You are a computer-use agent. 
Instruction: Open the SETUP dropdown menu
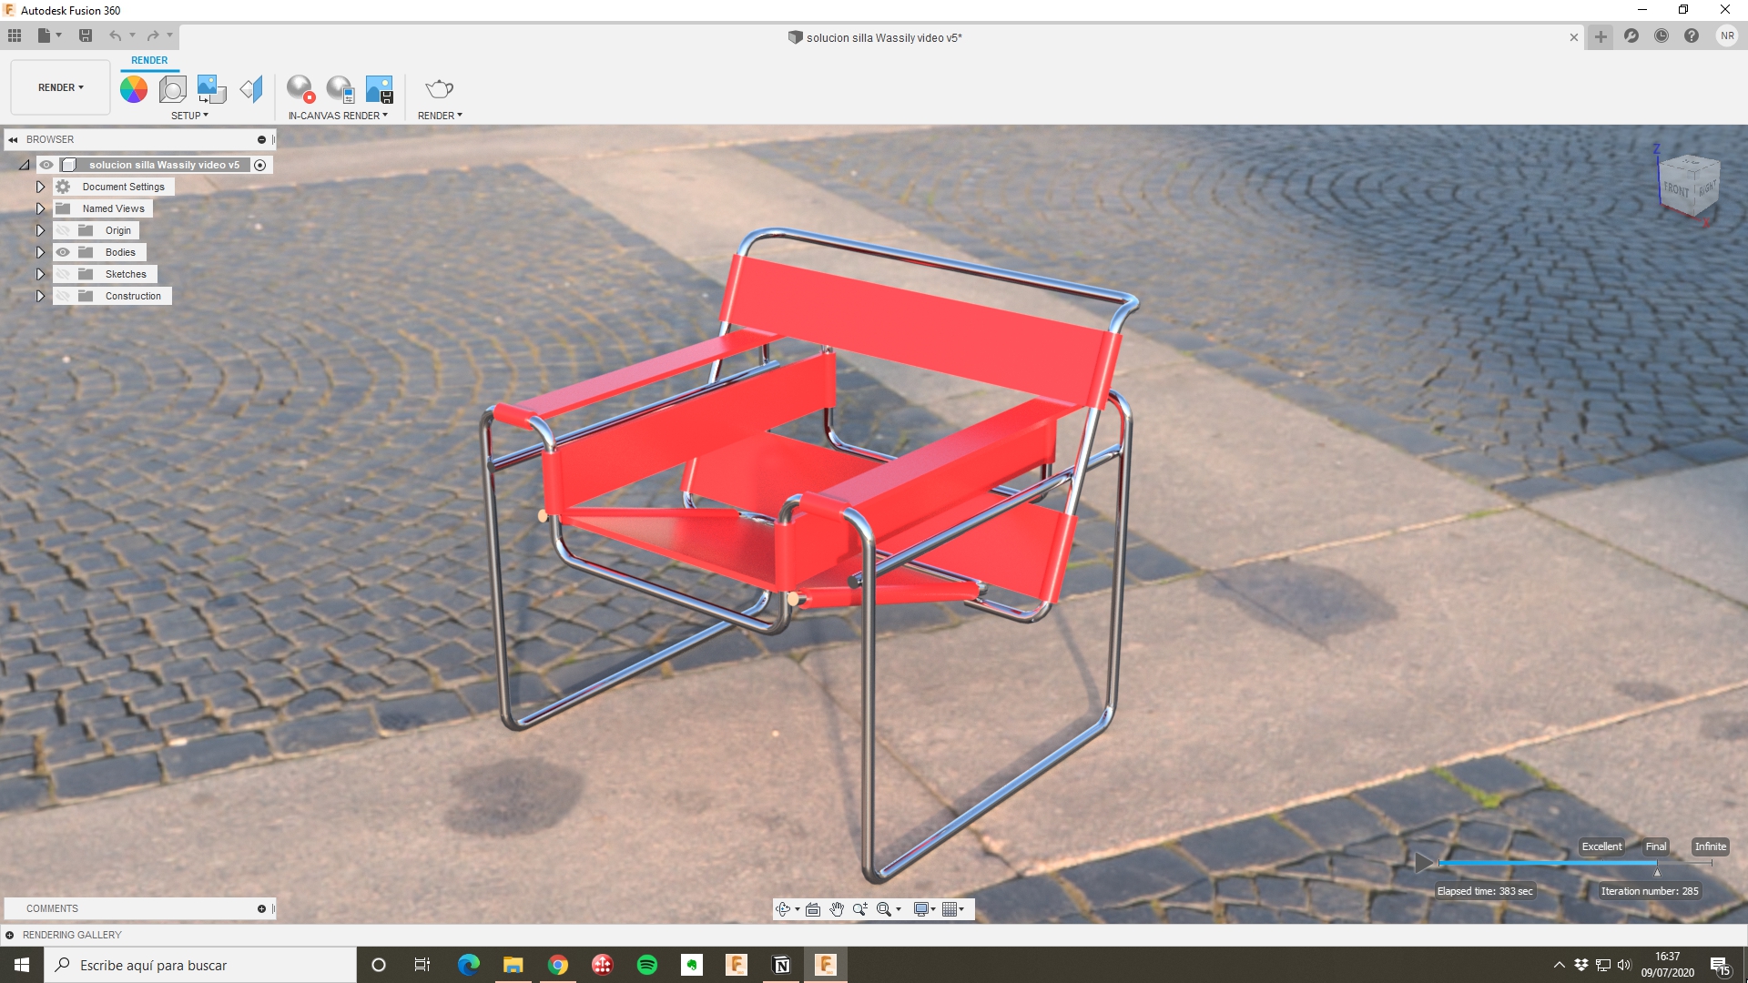pos(189,116)
